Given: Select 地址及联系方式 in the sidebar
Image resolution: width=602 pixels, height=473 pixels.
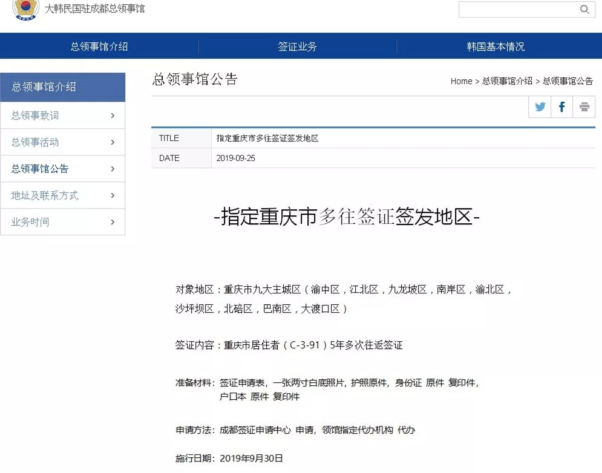Looking at the screenshot, I should (45, 195).
